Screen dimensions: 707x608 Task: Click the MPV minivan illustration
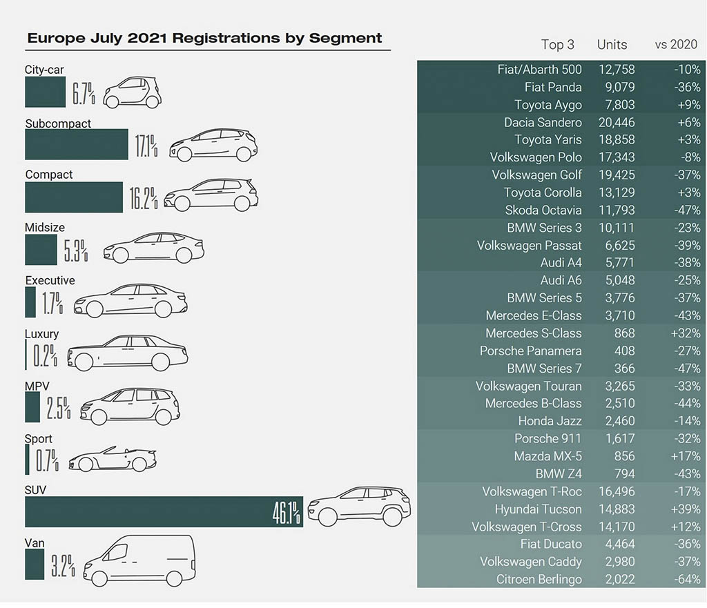click(x=130, y=406)
